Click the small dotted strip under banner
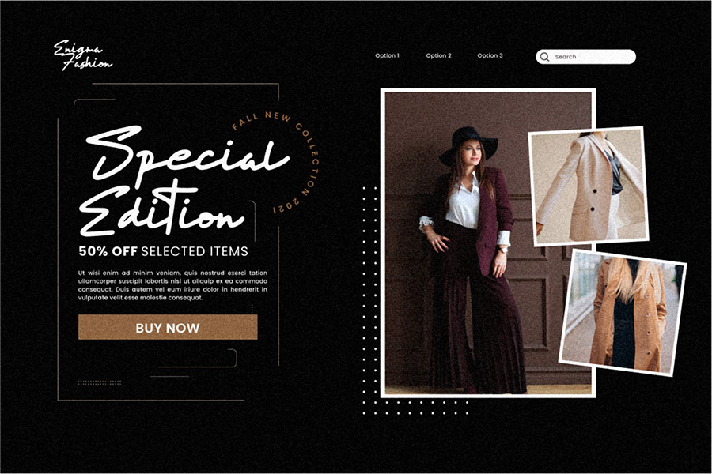The image size is (712, 474). 100,382
